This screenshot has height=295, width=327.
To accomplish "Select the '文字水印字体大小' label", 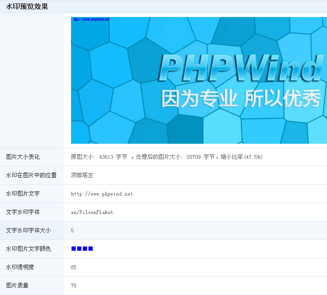I will pos(28,230).
